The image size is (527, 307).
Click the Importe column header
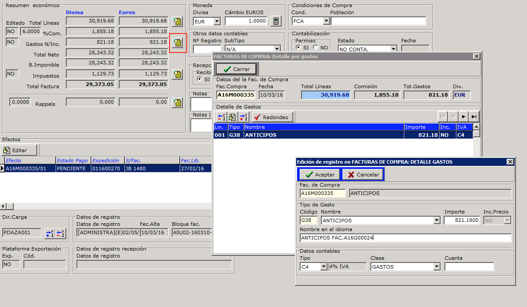click(421, 127)
